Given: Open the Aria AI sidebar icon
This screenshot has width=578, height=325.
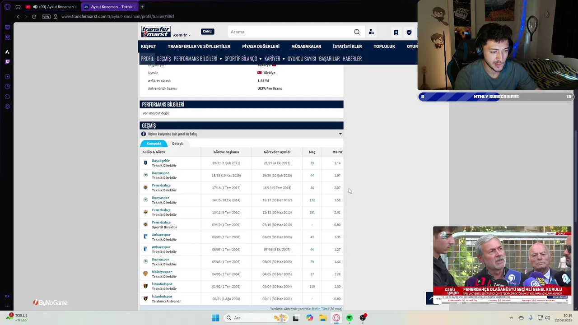Looking at the screenshot, I should pos(7,52).
